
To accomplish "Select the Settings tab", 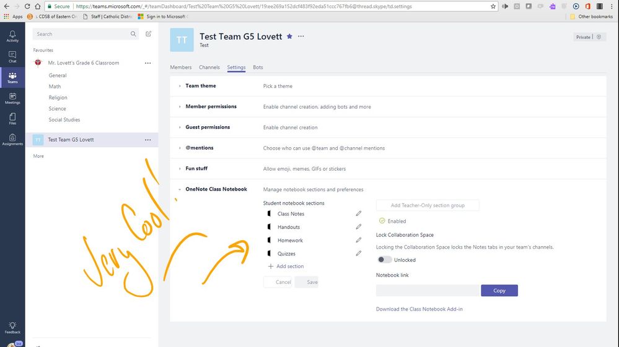I will point(236,67).
